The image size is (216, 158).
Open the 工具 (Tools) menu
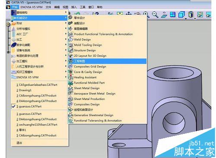point(83,7)
